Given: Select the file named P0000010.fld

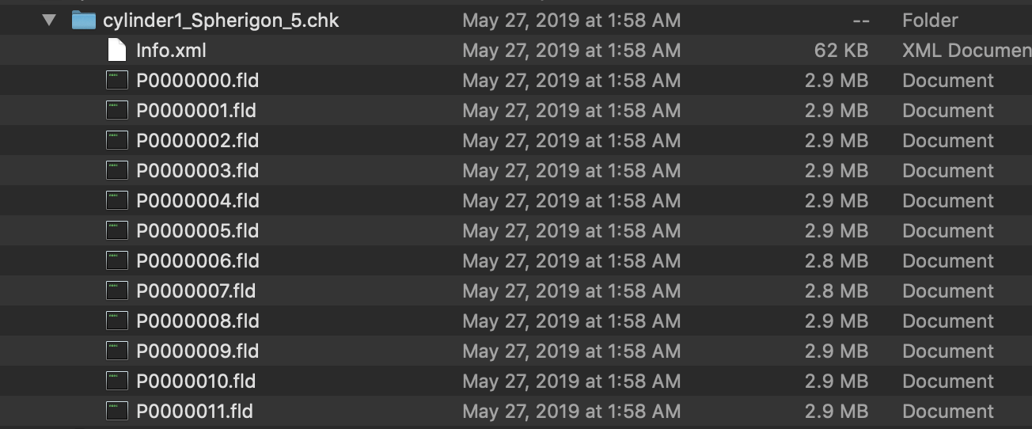Looking at the screenshot, I should tap(195, 382).
